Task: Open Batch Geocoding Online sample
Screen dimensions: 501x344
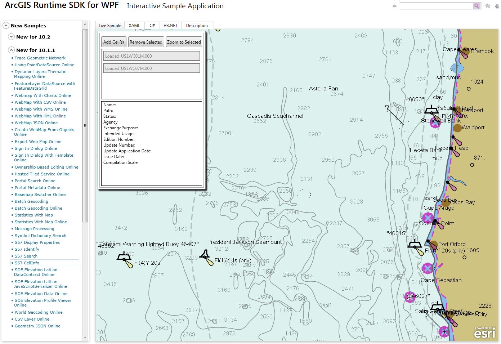Action: click(38, 208)
